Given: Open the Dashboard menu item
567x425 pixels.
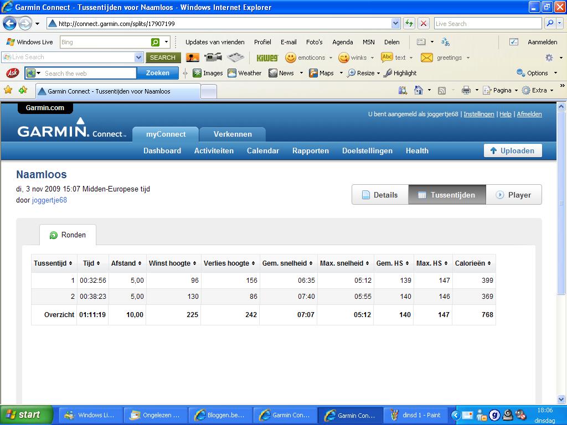Looking at the screenshot, I should [x=162, y=151].
